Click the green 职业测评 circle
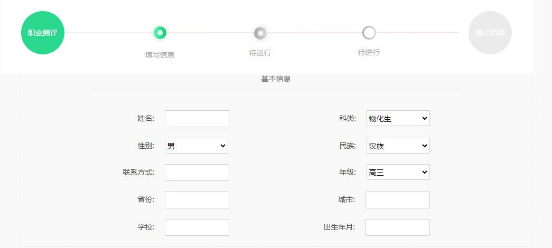The width and height of the screenshot is (552, 248). [x=43, y=33]
